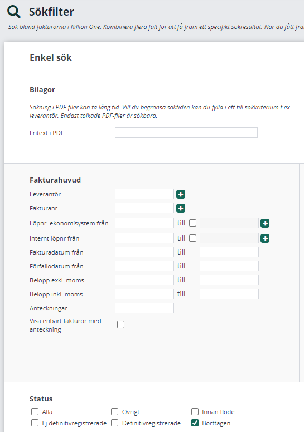The height and width of the screenshot is (432, 304).
Task: Click Förfallodatum 'till' date field
Action: point(229,266)
